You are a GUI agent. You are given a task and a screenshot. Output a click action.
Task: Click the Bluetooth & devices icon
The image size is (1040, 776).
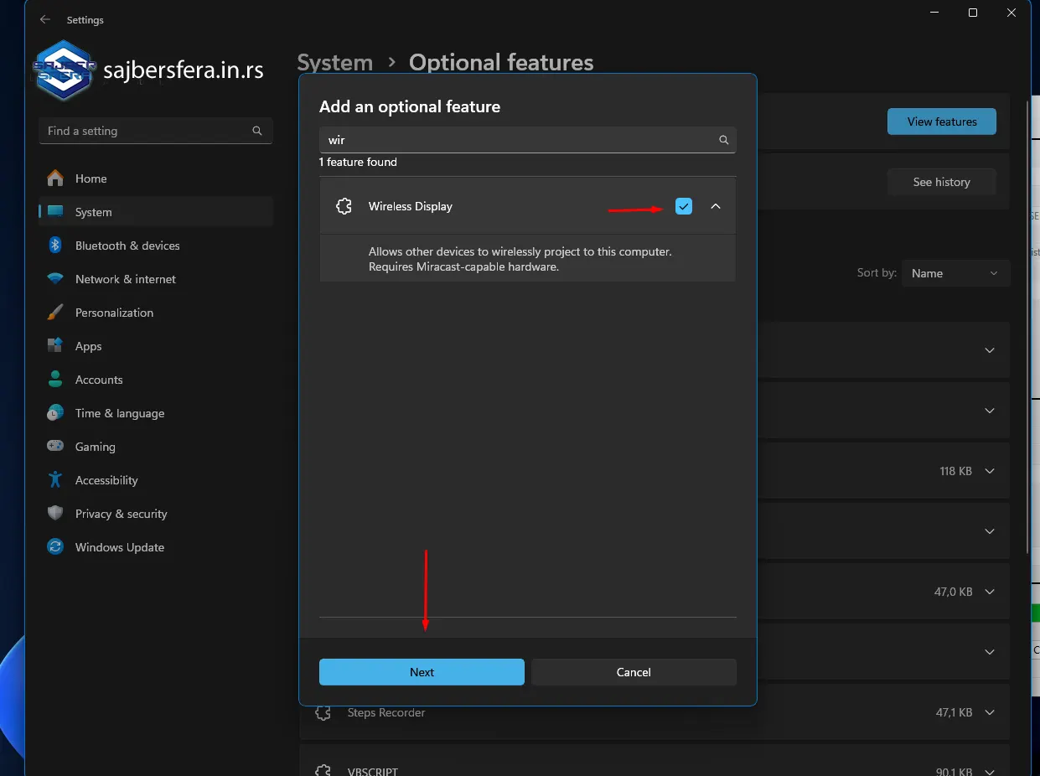click(x=55, y=246)
